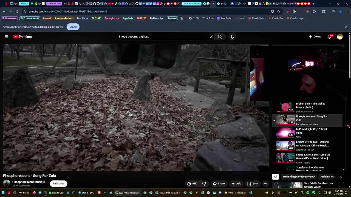
Task: Go back in browser history
Action: point(4,11)
